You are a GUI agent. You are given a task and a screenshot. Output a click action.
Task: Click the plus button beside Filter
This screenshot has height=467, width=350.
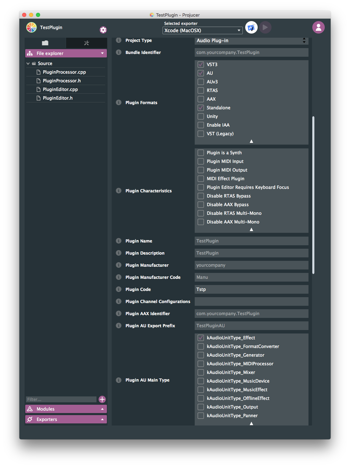tap(102, 399)
